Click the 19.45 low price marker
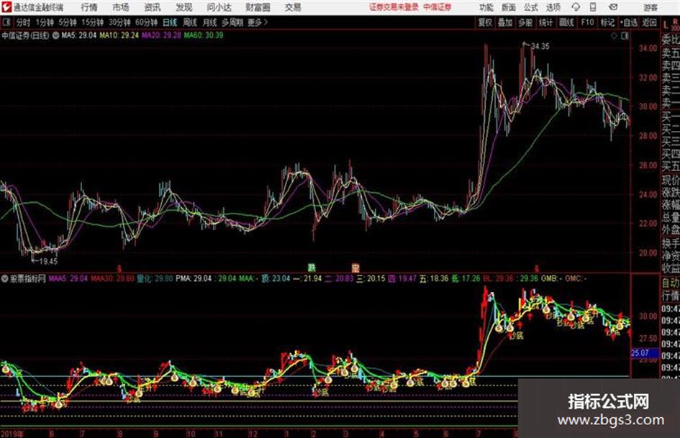Viewport: 680px width, 438px height. pyautogui.click(x=48, y=262)
